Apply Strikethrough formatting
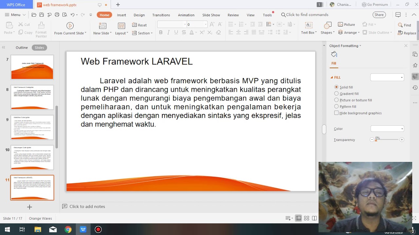Screen dimensions: 419x235 click(x=184, y=32)
